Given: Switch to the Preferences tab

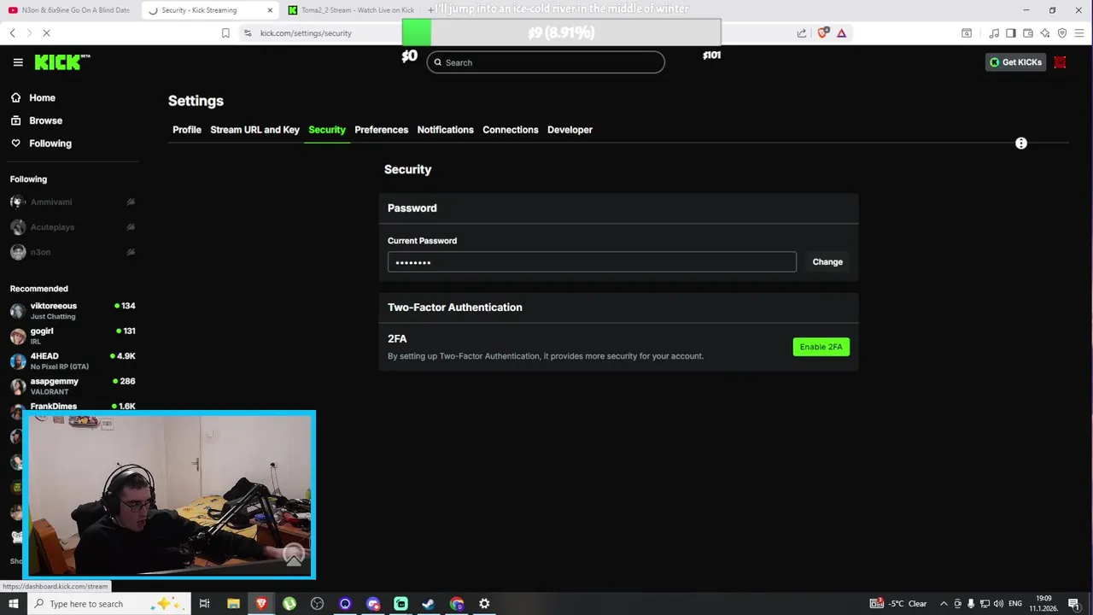Looking at the screenshot, I should (381, 130).
